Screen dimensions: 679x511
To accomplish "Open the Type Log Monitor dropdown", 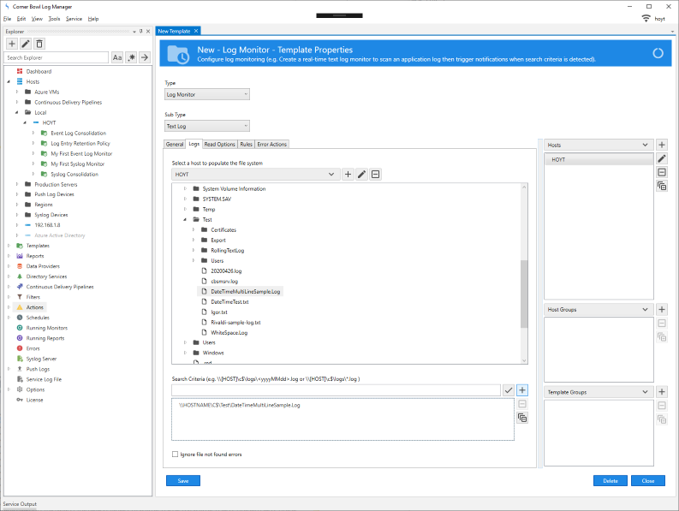I will 207,94.
